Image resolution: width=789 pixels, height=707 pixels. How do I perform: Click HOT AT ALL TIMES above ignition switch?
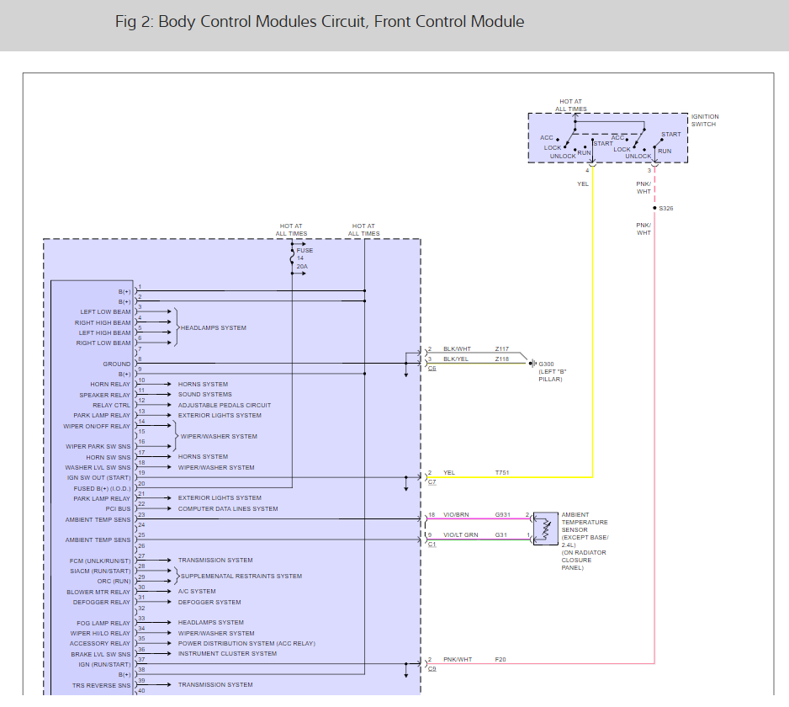tap(570, 105)
